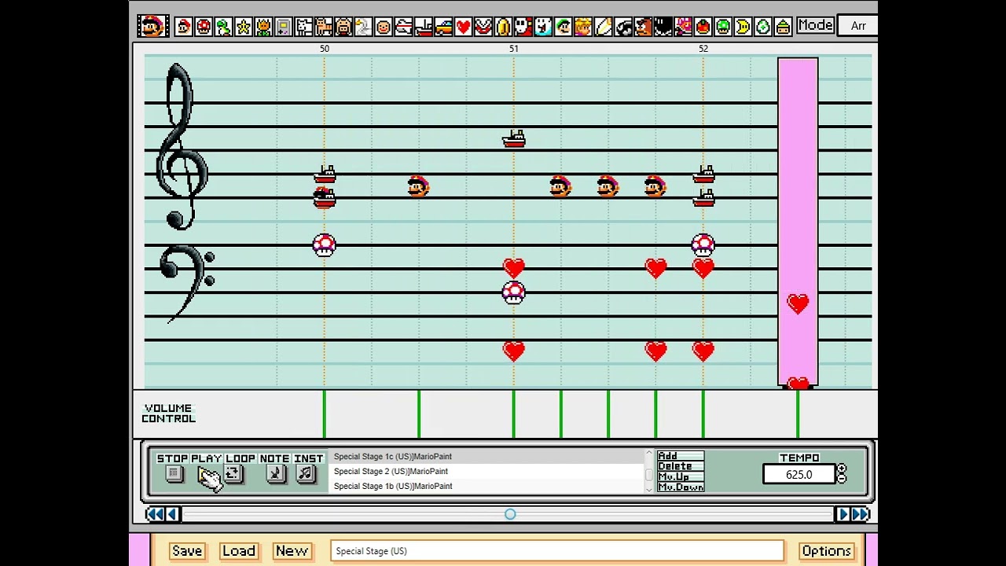Click the Add button for arranger
1006x566 pixels.
pos(681,456)
